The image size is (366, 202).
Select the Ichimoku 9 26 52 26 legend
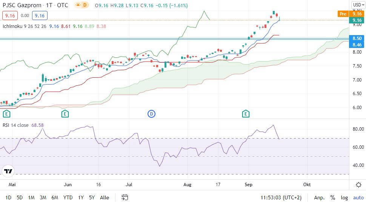pyautogui.click(x=25, y=26)
